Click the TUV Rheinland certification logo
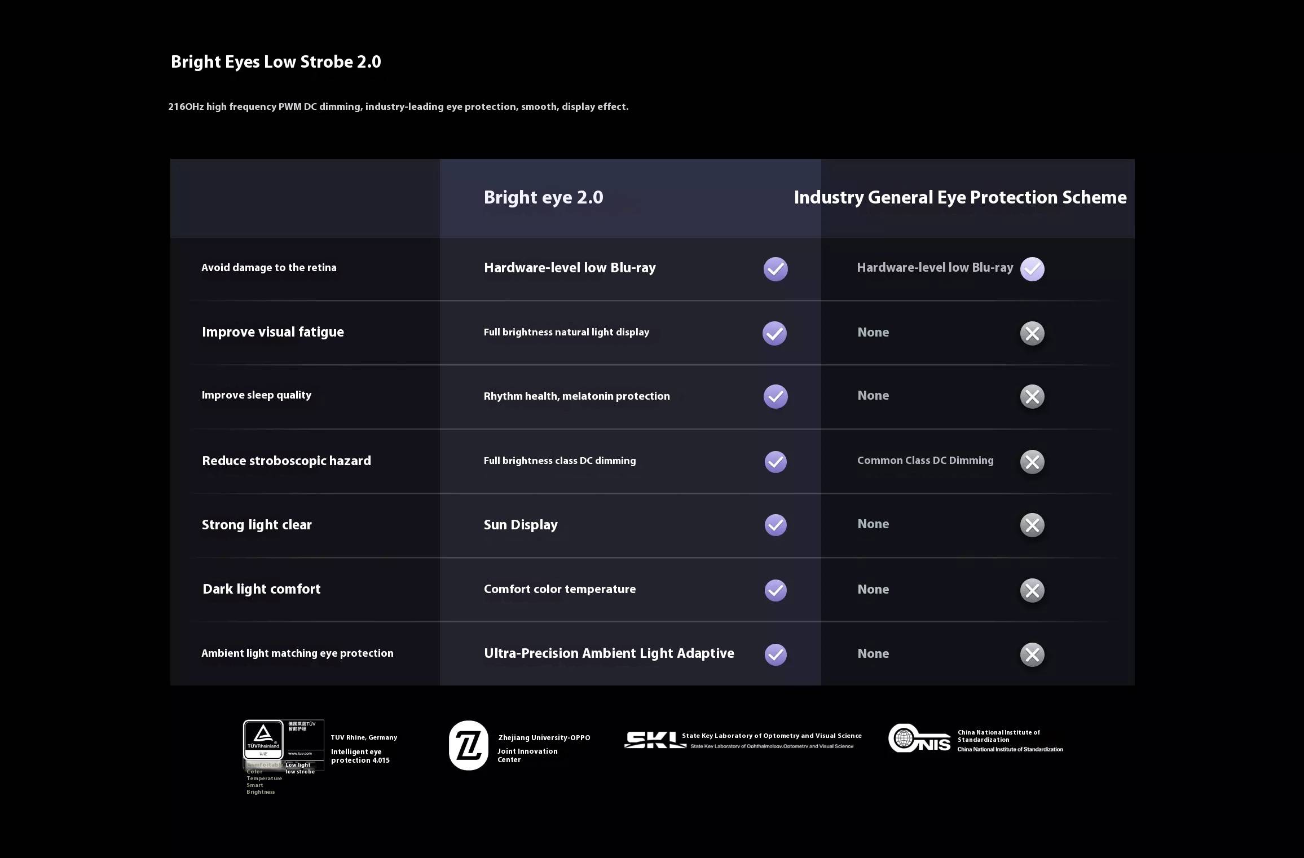 [x=263, y=740]
